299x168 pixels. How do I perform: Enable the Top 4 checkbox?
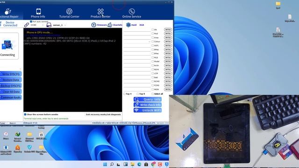[x=124, y=94]
